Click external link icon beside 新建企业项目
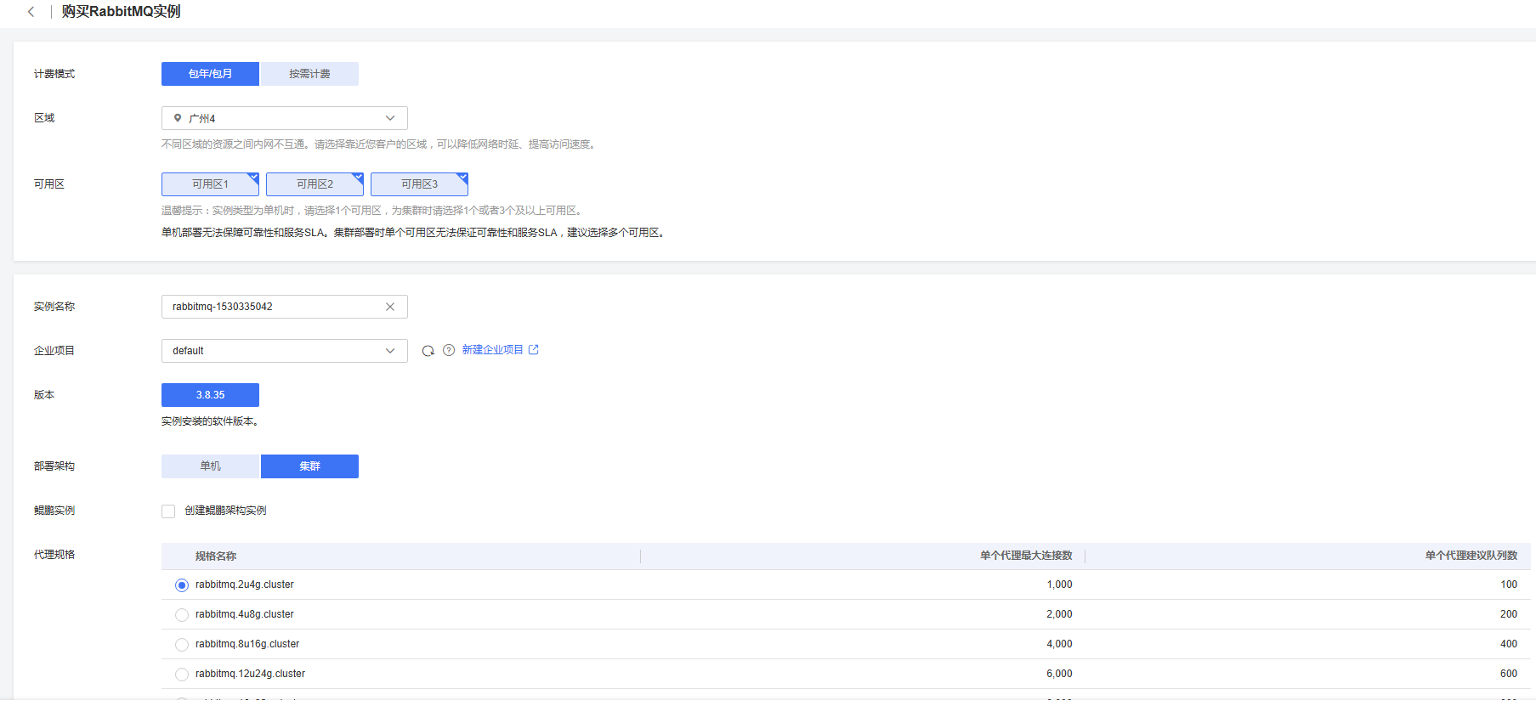This screenshot has height=706, width=1536. (534, 349)
